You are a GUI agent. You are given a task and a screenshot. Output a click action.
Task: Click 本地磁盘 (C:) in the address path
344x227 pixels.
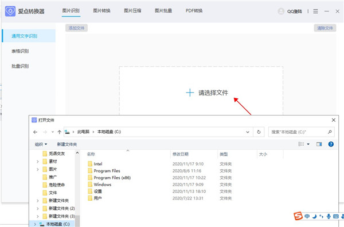pos(109,132)
